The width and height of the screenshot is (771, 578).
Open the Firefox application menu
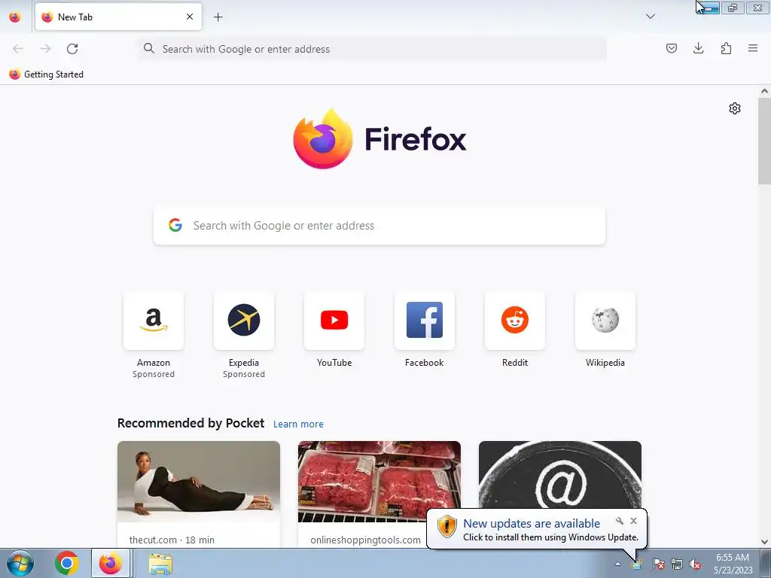pos(753,48)
